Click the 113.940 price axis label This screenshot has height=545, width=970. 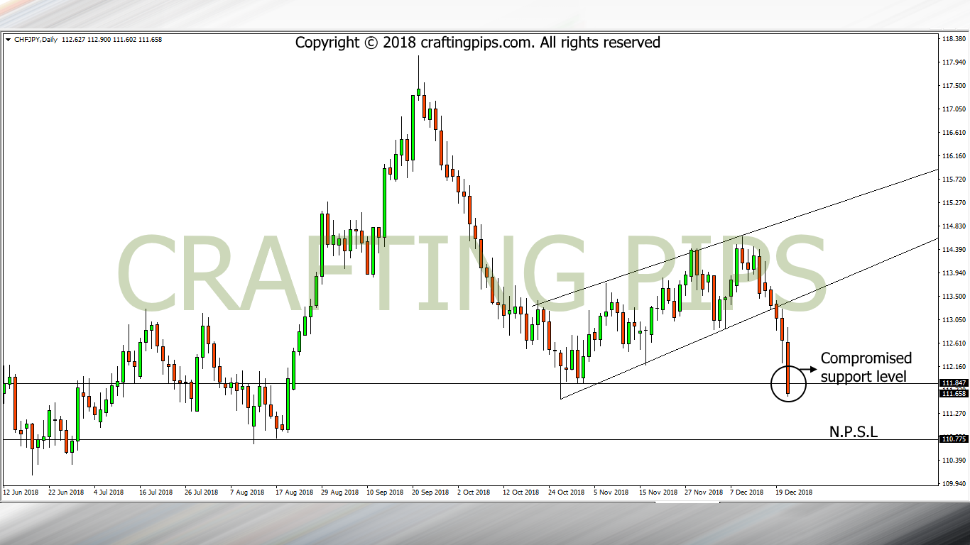[x=953, y=273]
